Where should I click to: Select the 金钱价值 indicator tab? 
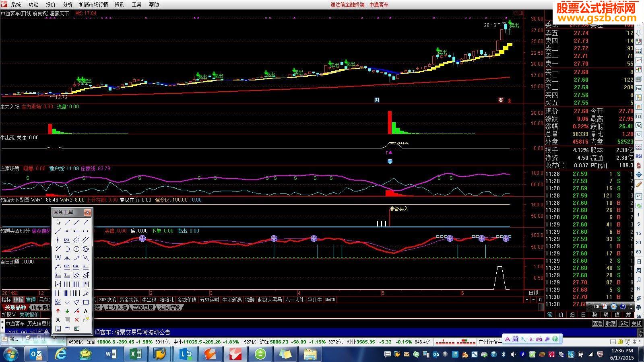click(187, 300)
